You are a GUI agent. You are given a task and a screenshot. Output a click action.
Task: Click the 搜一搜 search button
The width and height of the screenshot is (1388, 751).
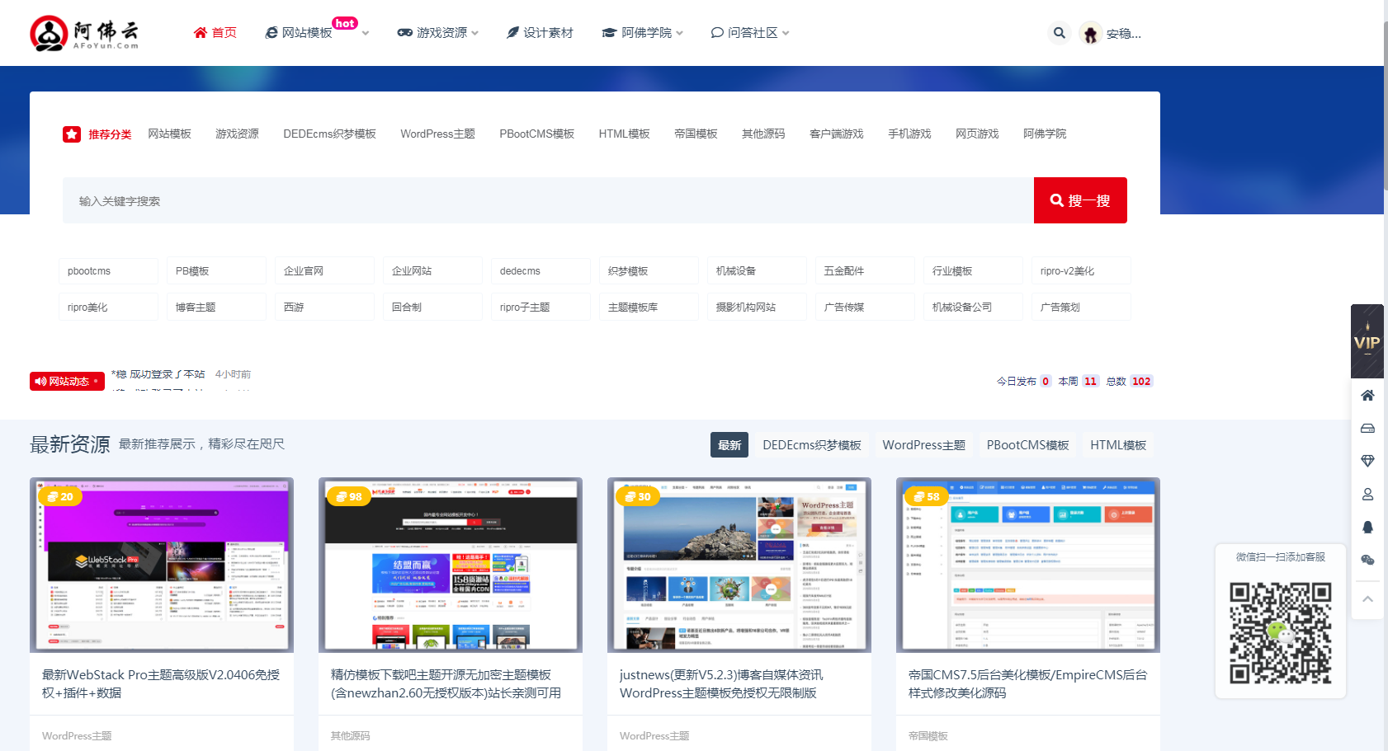click(1080, 199)
